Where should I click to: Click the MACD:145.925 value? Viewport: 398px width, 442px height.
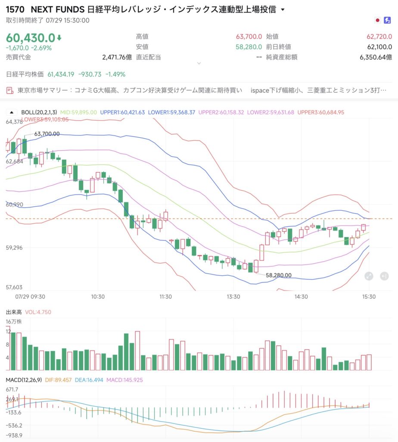coord(124,380)
